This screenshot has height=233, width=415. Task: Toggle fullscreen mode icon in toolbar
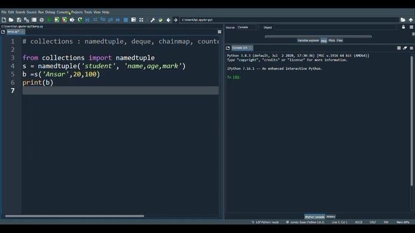[141, 20]
